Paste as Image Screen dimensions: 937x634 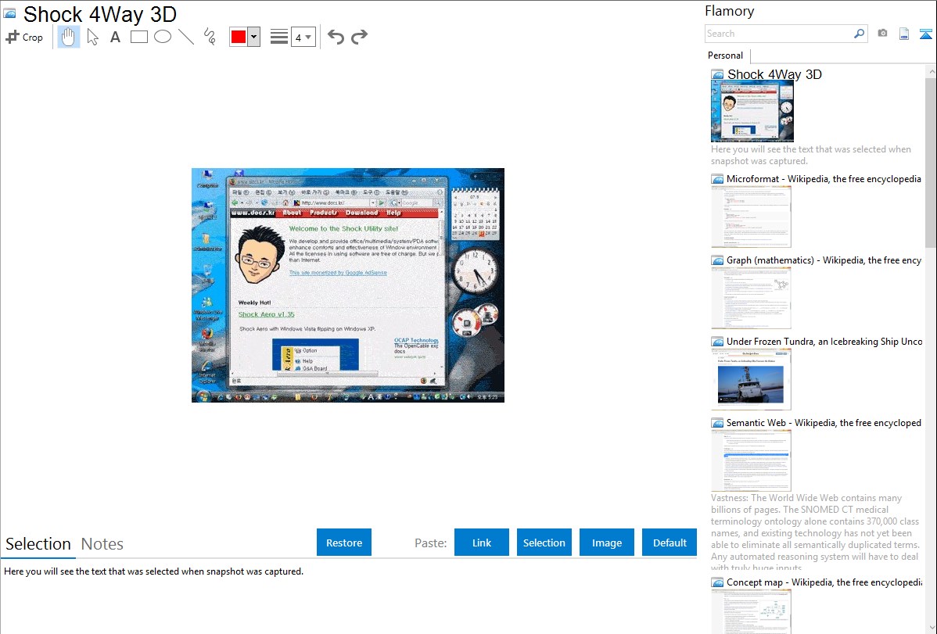coord(607,543)
